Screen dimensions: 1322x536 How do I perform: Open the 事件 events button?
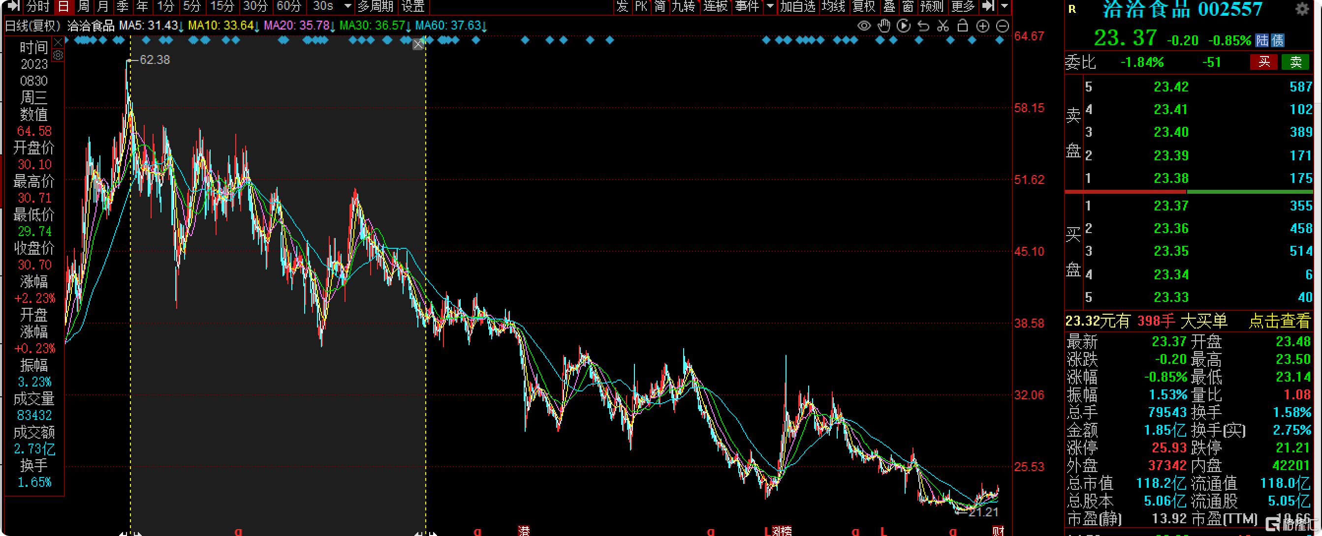coord(747,6)
